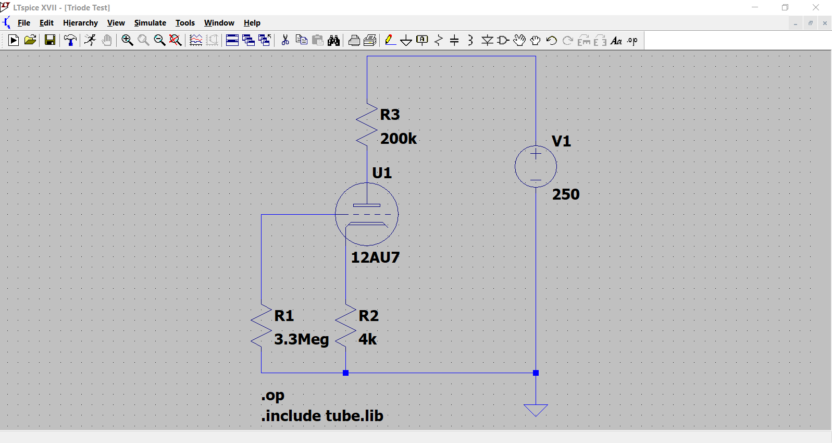Click the Pan magnifier icon

coord(143,40)
